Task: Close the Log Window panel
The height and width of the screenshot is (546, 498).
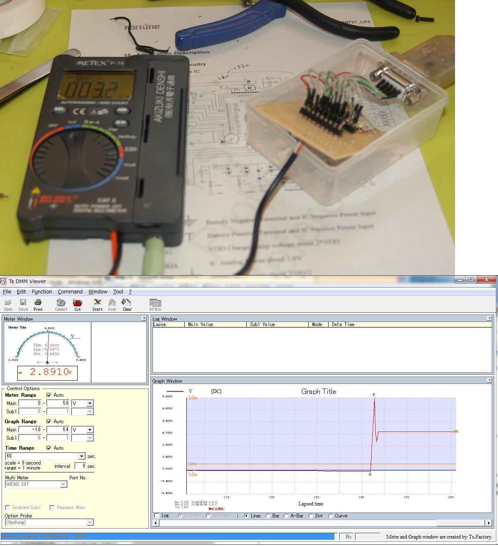Action: point(489,318)
